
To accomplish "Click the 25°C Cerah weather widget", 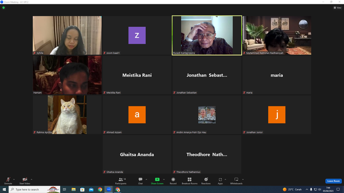I will pos(292,189).
